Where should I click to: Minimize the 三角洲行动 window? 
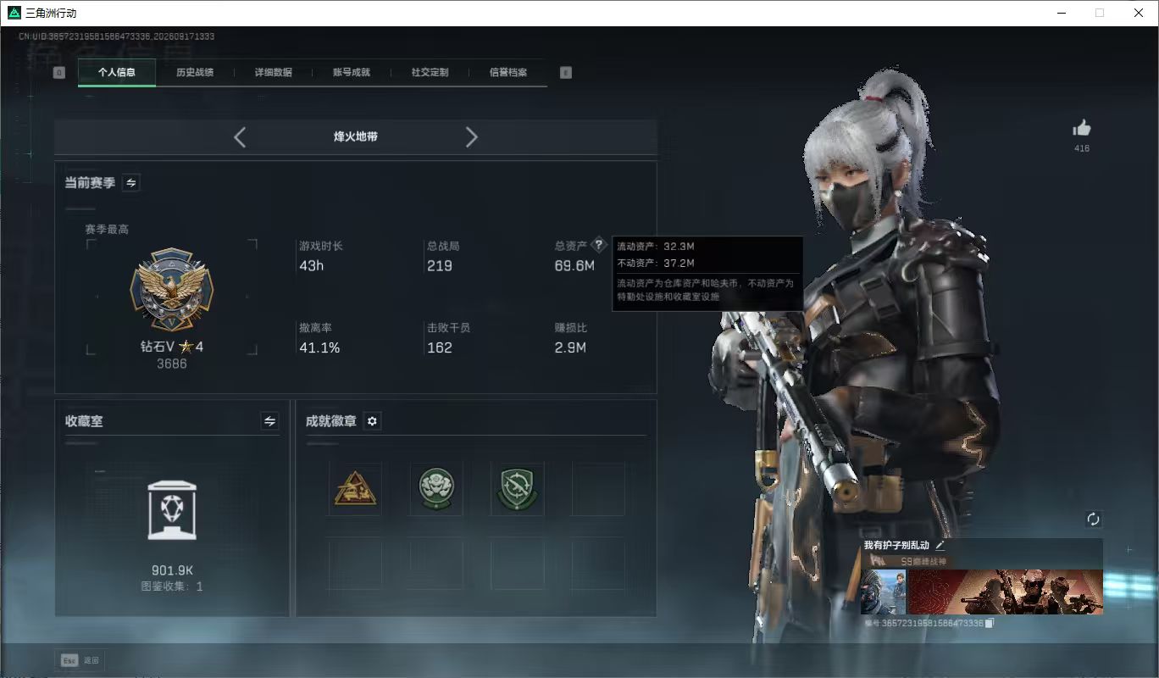coord(1061,13)
